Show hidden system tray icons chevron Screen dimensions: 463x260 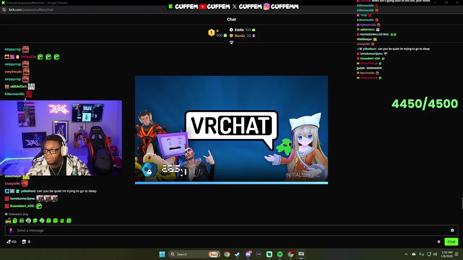point(406,254)
